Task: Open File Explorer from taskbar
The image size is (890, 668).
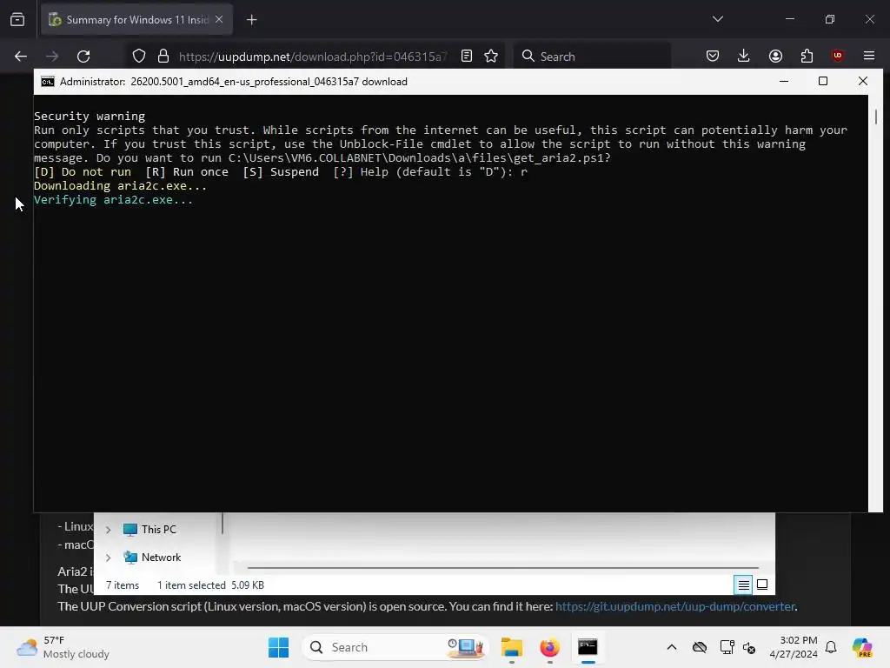Action: (511, 647)
